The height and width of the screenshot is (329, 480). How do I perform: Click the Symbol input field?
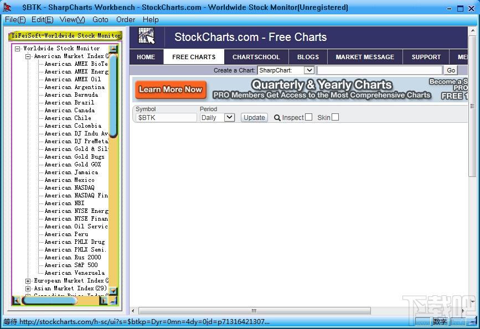tap(166, 118)
